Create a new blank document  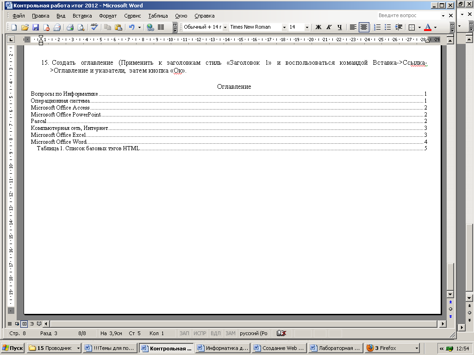[14, 27]
